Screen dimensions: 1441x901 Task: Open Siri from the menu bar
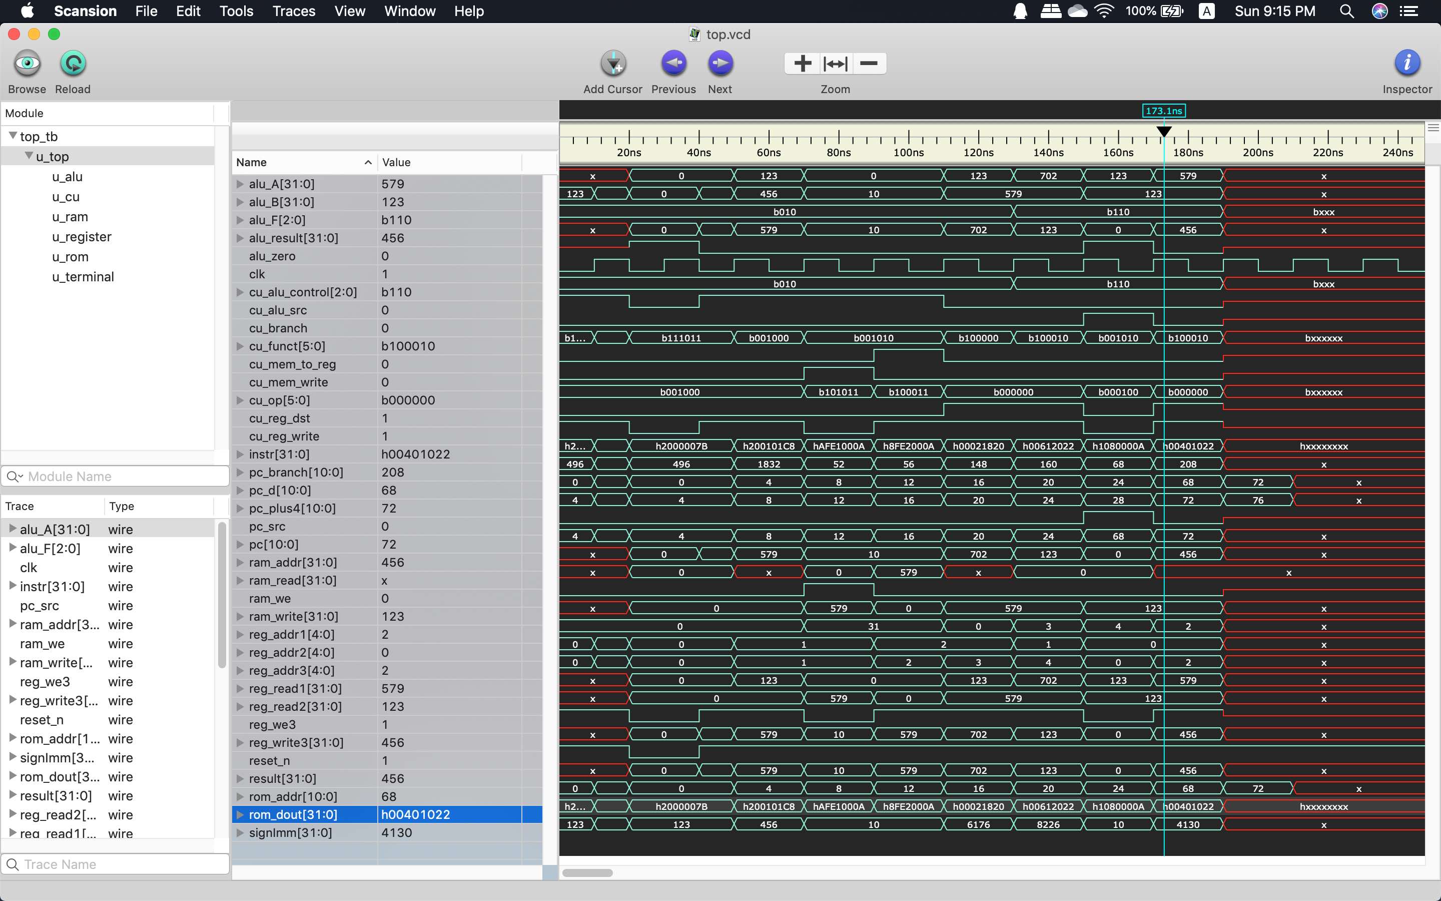1379,12
